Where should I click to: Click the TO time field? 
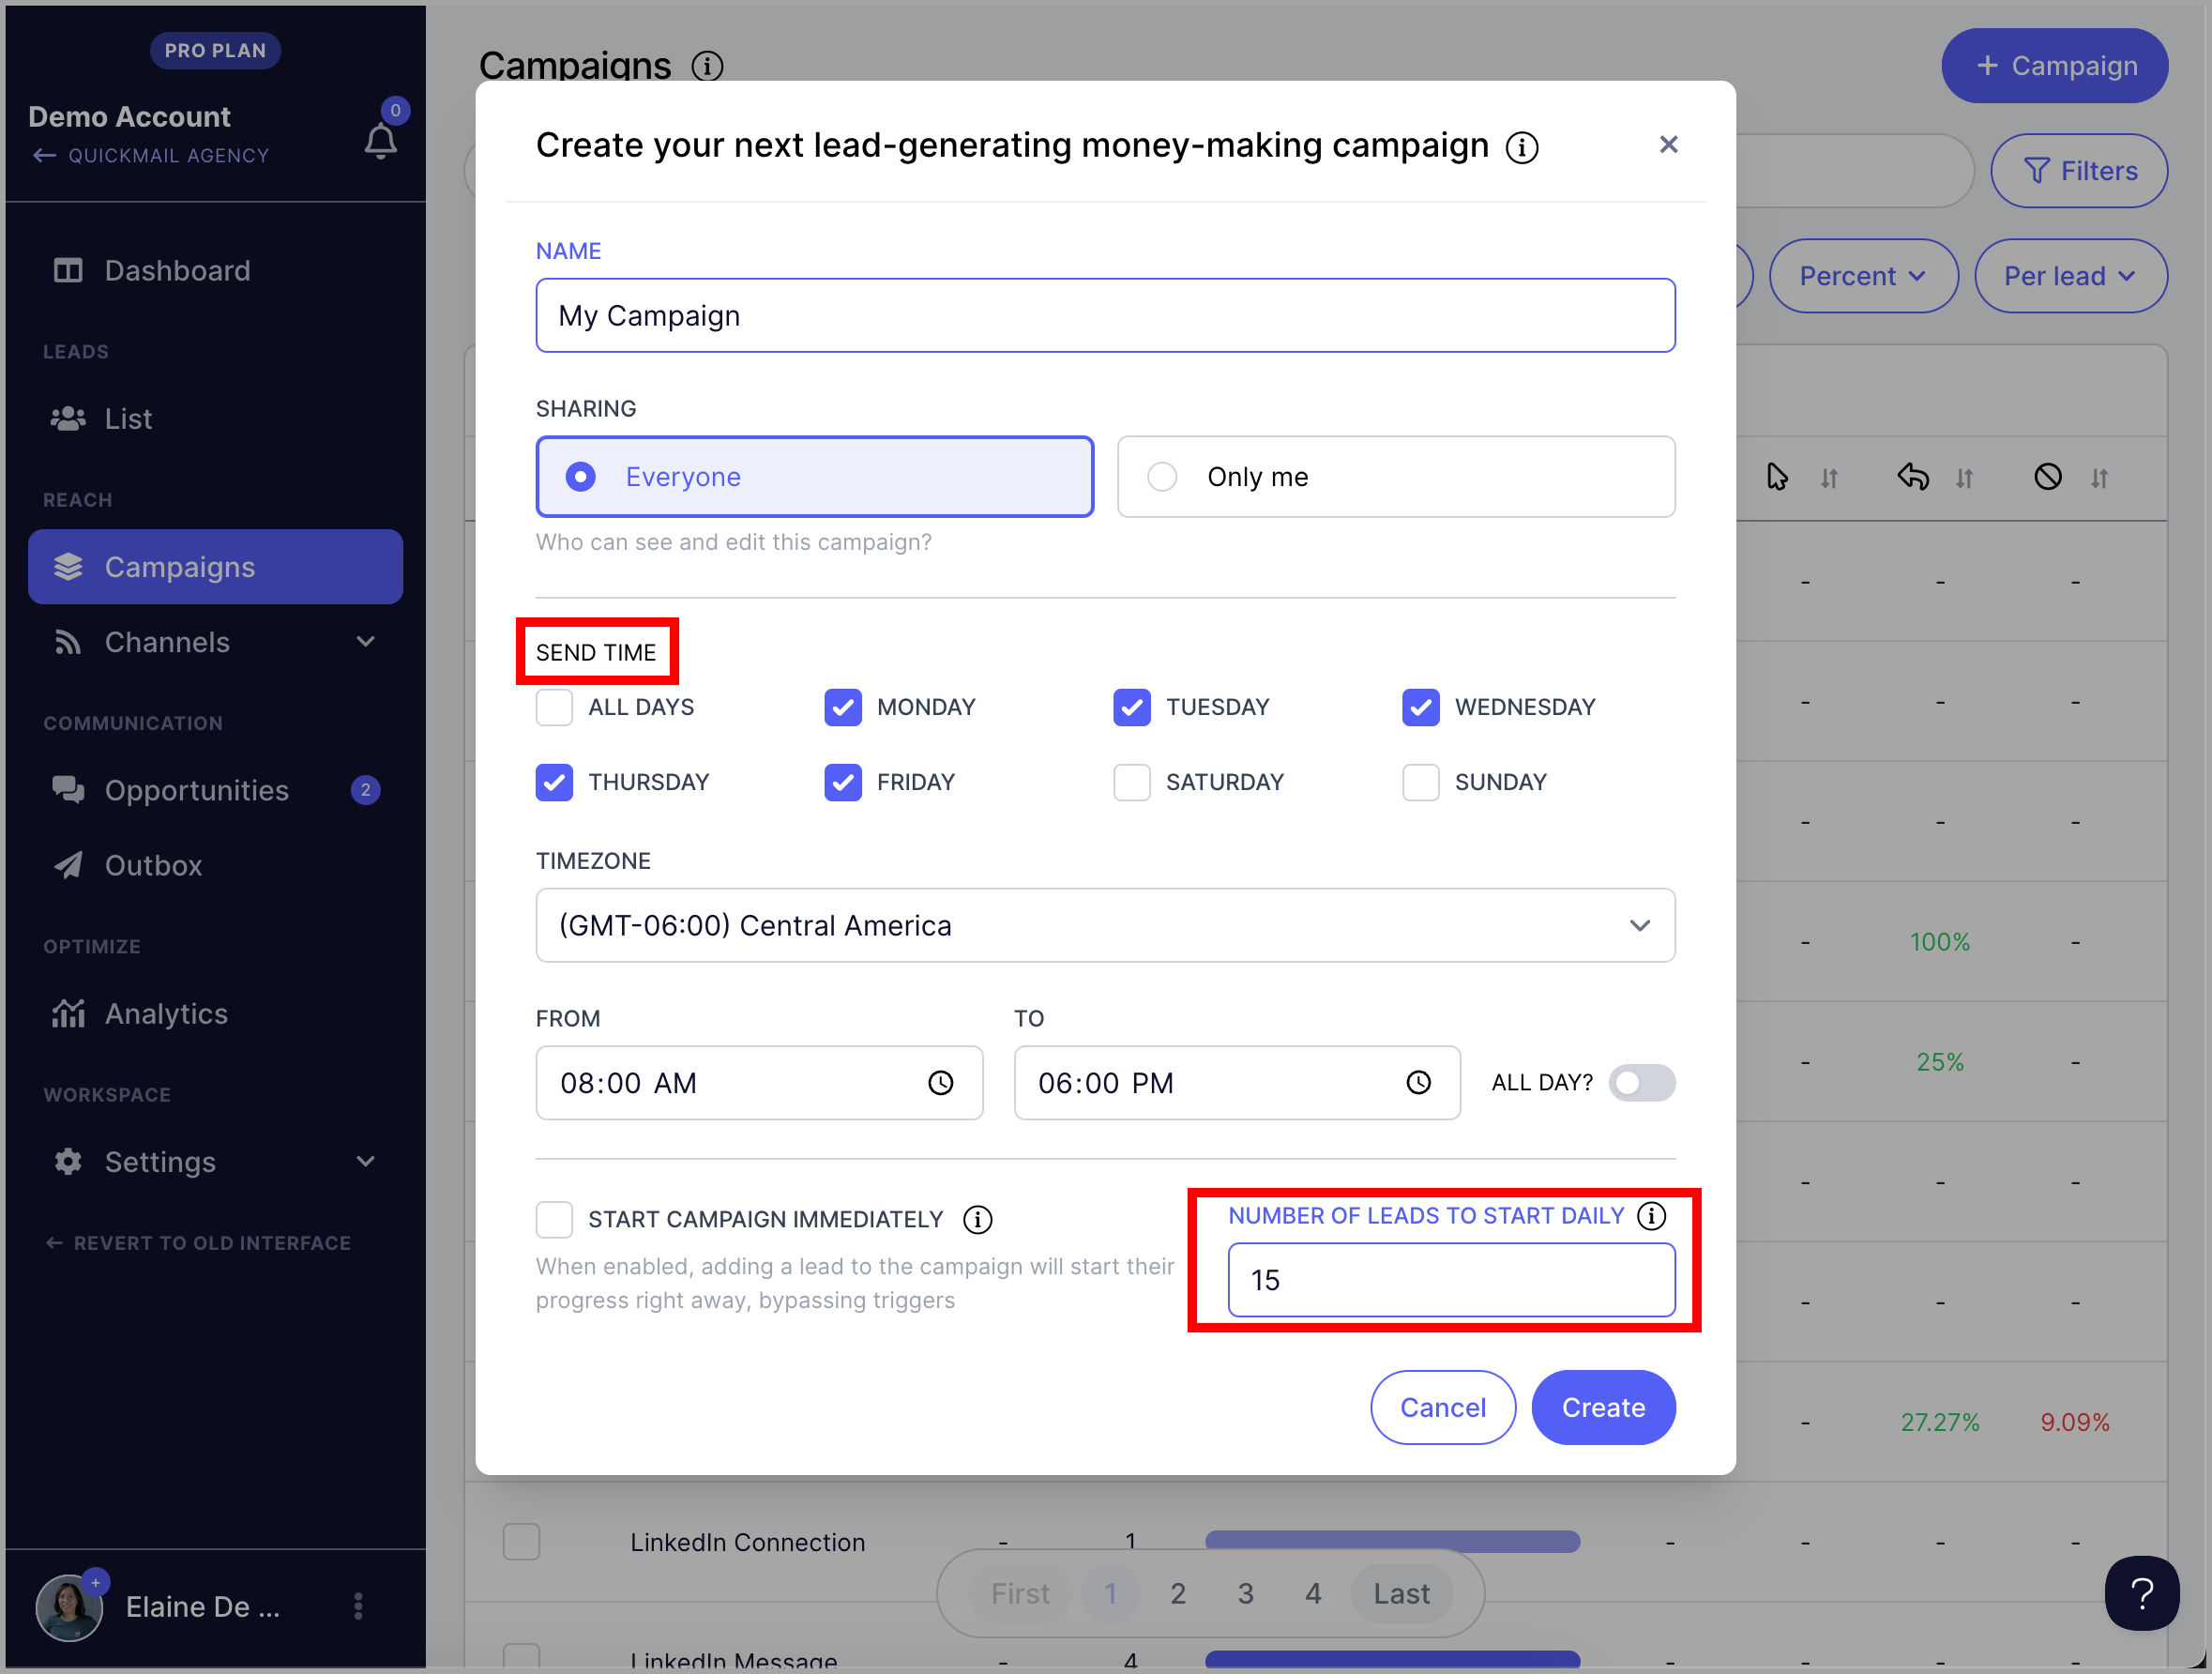click(1237, 1083)
